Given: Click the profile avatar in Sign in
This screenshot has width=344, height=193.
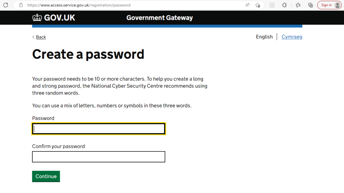Looking at the screenshot, I should [x=337, y=5].
